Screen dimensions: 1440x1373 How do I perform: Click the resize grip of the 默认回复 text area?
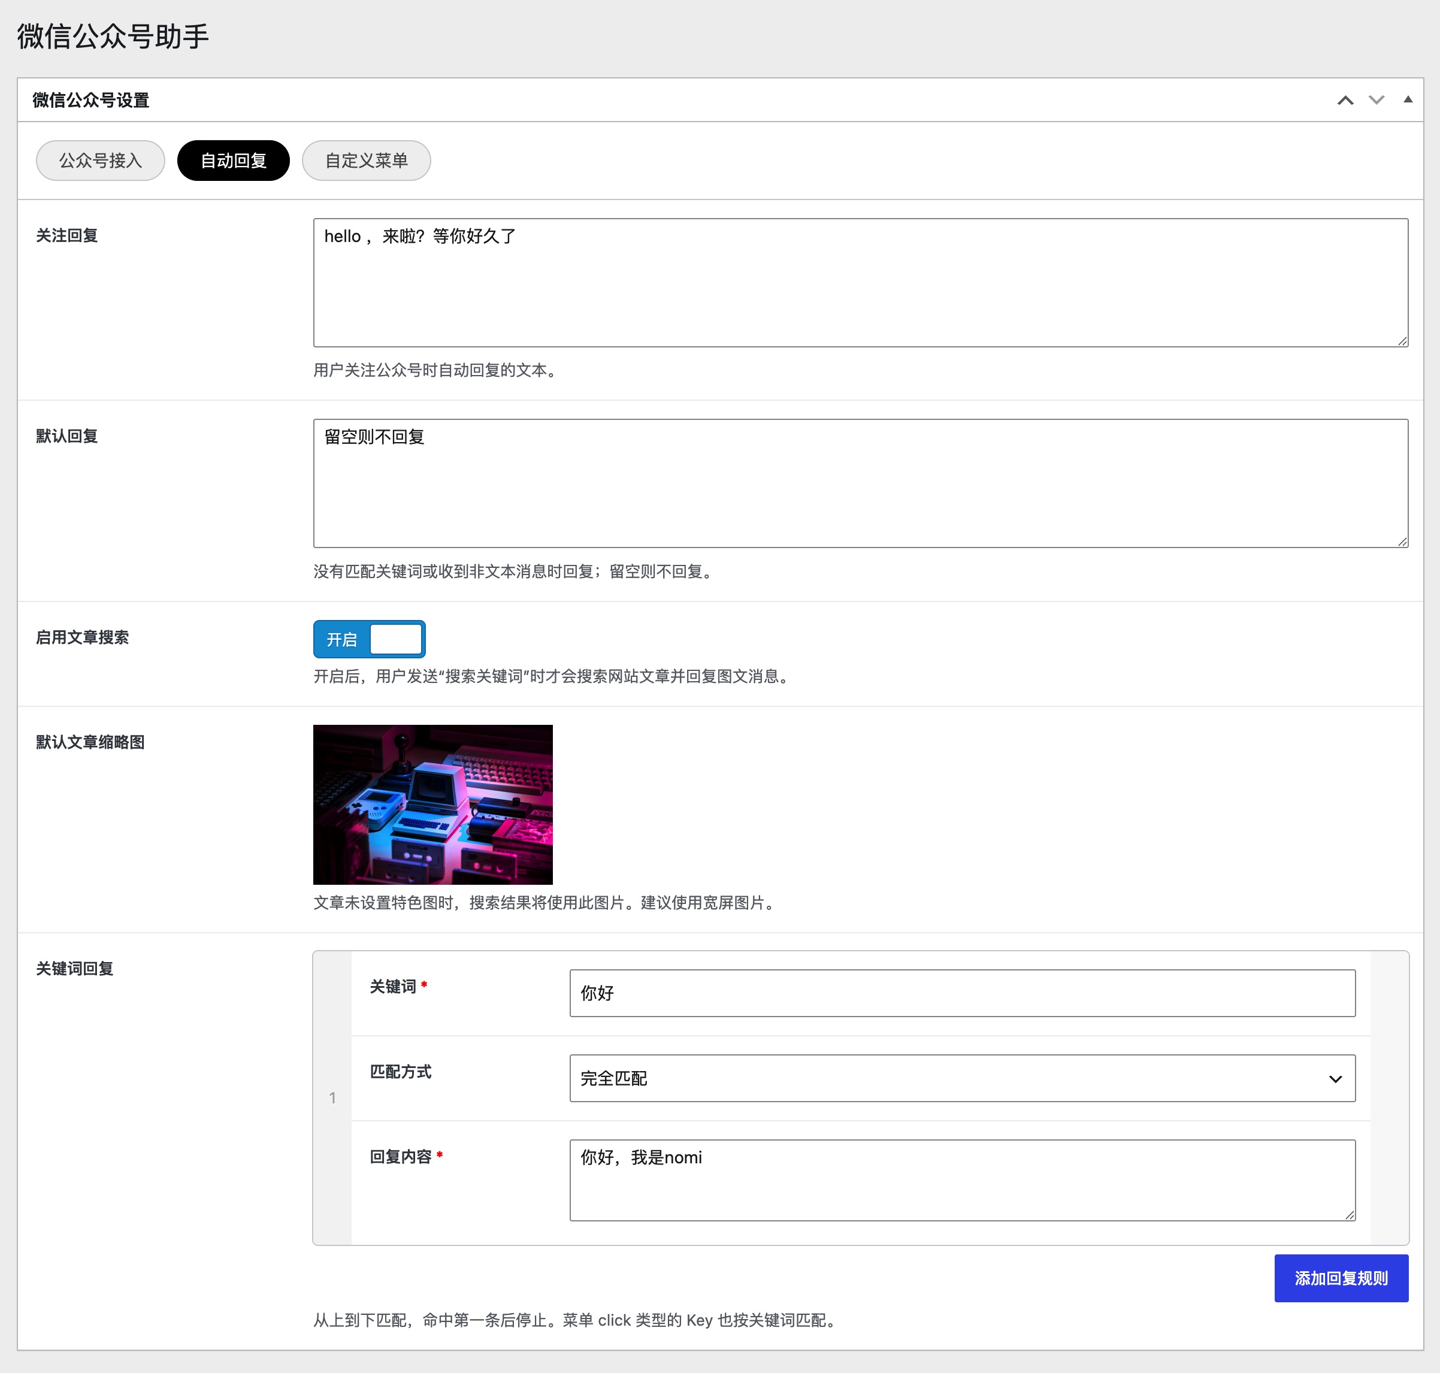coord(1402,541)
